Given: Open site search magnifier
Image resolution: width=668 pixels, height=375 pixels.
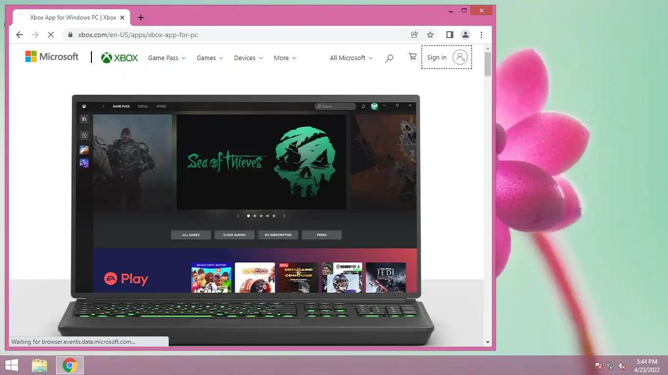Looking at the screenshot, I should pyautogui.click(x=389, y=58).
